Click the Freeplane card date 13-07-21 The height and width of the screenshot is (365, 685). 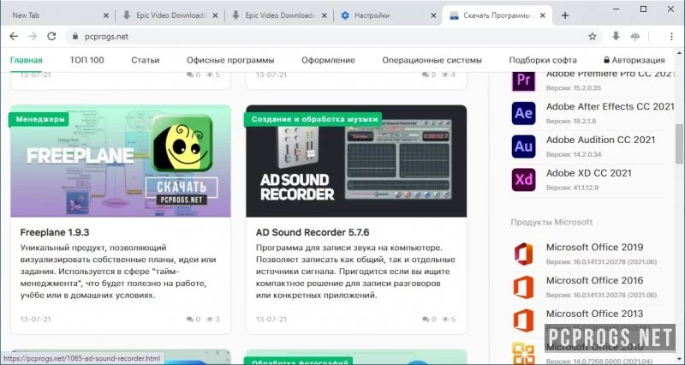[x=35, y=320]
